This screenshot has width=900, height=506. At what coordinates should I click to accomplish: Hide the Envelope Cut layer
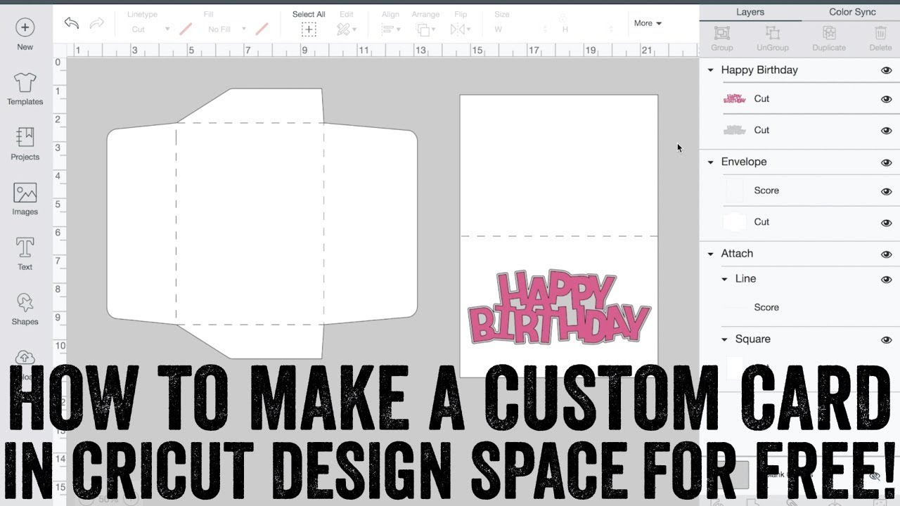pos(886,223)
